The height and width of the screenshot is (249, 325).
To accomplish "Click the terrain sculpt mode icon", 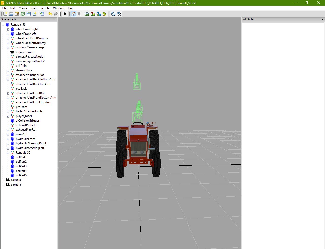I will coord(87,14).
